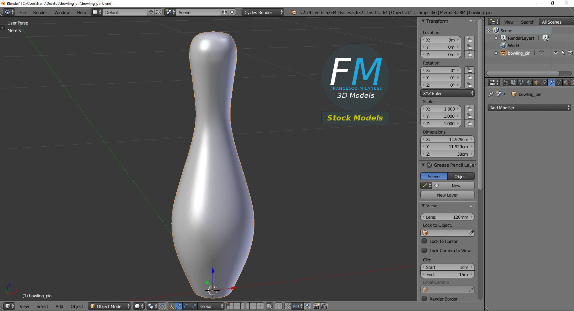Click the manipulate center points icon
Screen dimensions: 574x311
[162, 306]
